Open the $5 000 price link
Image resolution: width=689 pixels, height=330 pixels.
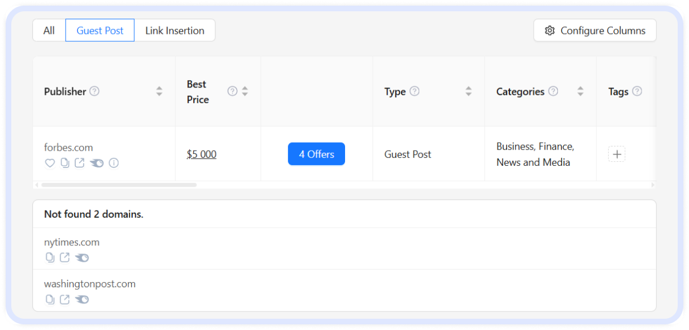coord(202,153)
